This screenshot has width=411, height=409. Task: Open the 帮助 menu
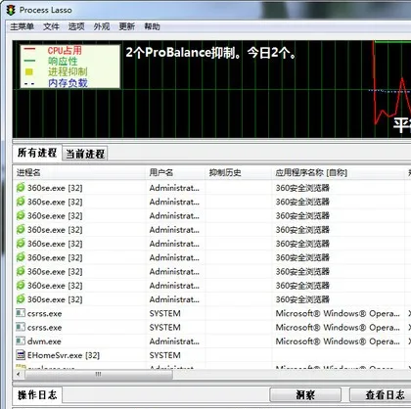point(152,26)
